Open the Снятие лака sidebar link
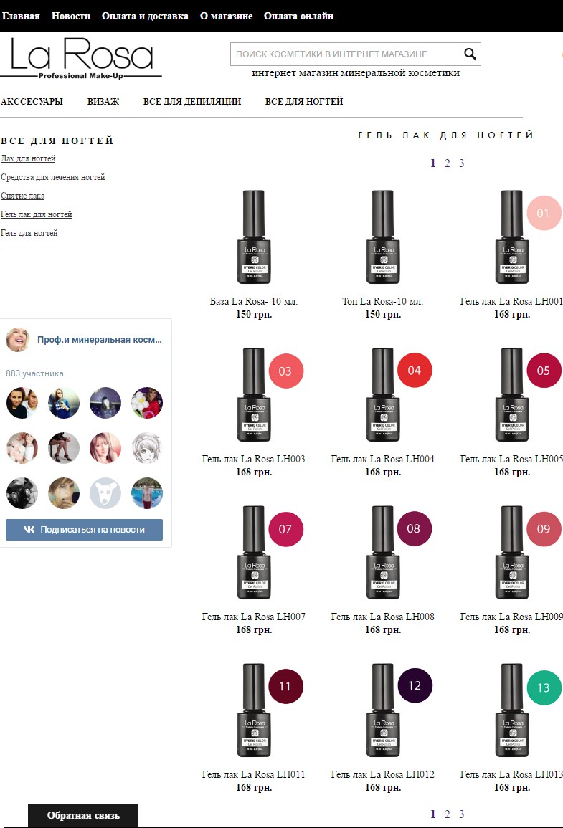Screen dimensions: 563x828 point(23,196)
